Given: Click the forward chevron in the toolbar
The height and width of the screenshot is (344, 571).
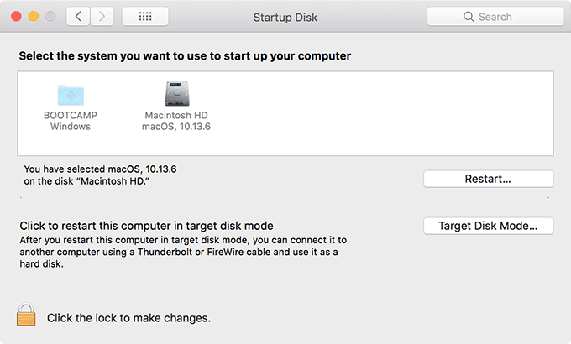Looking at the screenshot, I should coord(102,17).
